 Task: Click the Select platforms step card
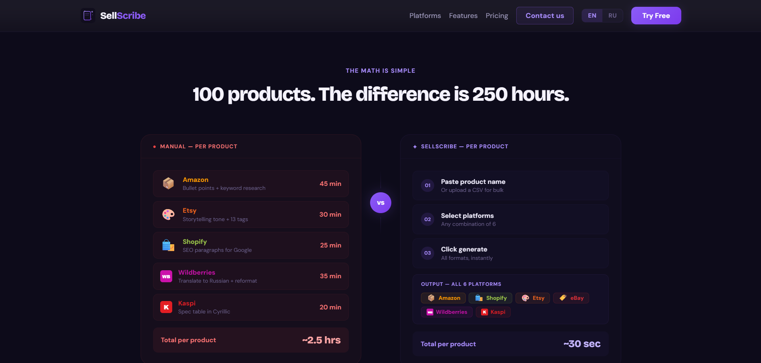pos(511,219)
